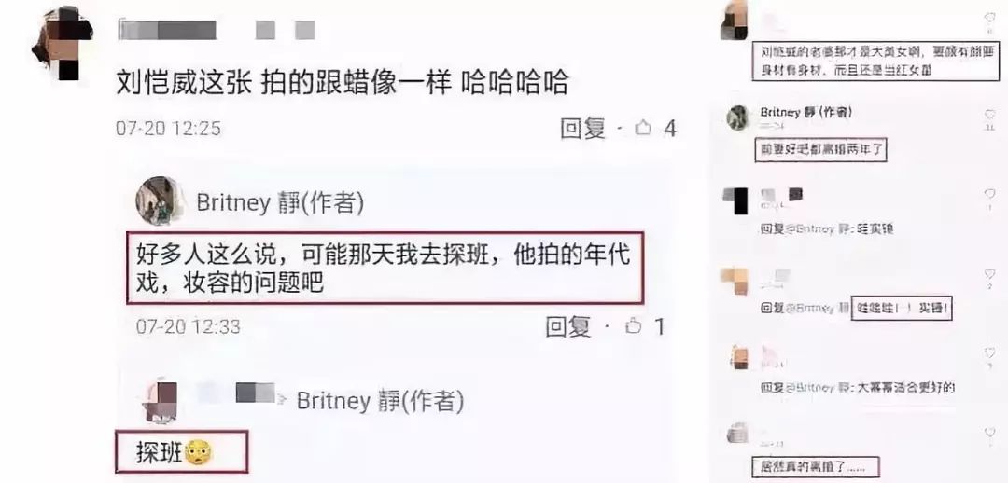Like the 哇哇哇 实锤 reply

pos(990,274)
